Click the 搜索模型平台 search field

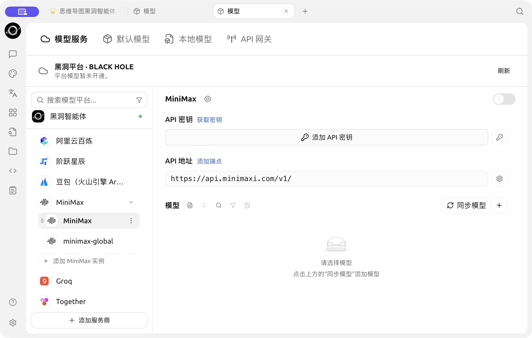89,100
